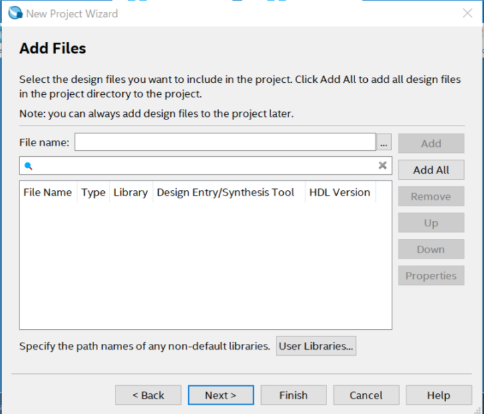
Task: Click the search magnifier icon
Action: click(x=28, y=166)
